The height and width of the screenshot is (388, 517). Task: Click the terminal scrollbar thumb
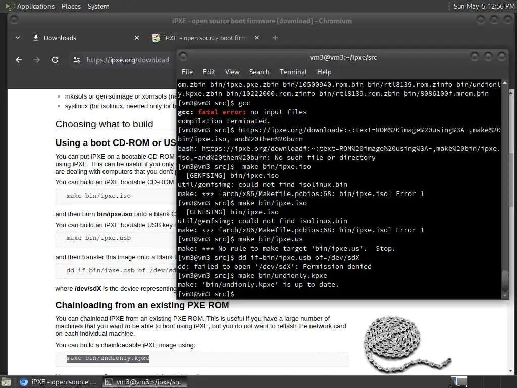[x=505, y=281]
